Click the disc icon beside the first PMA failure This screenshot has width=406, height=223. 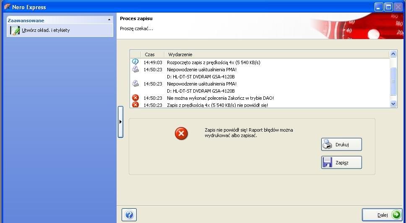tap(135, 69)
